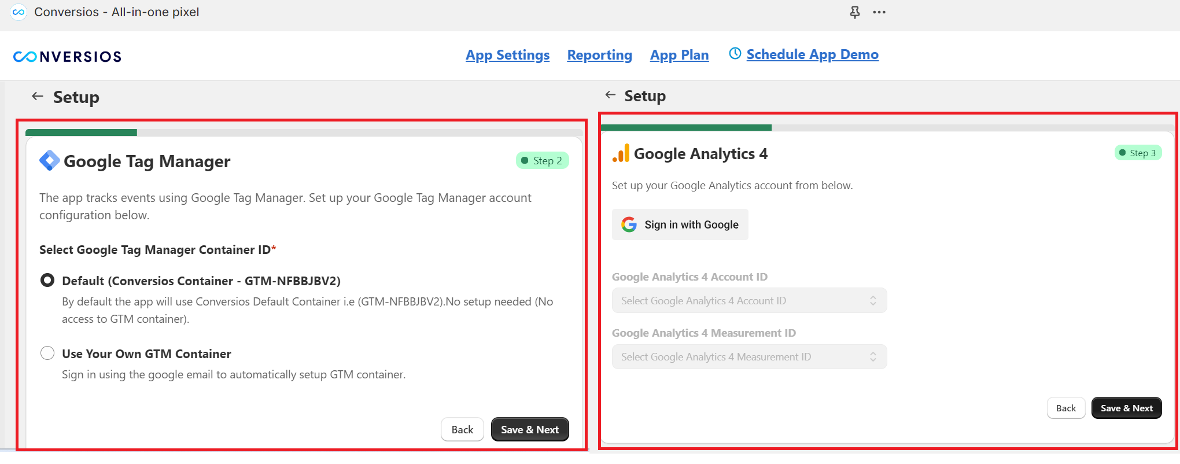Image resolution: width=1180 pixels, height=464 pixels.
Task: Click the Step 2 progress bar
Action: tap(304, 132)
